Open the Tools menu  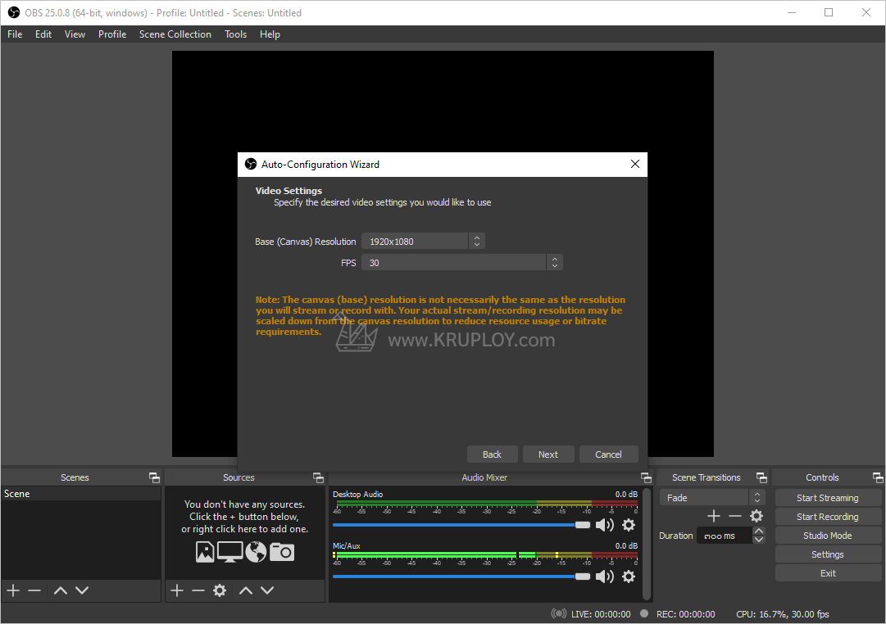click(x=235, y=34)
